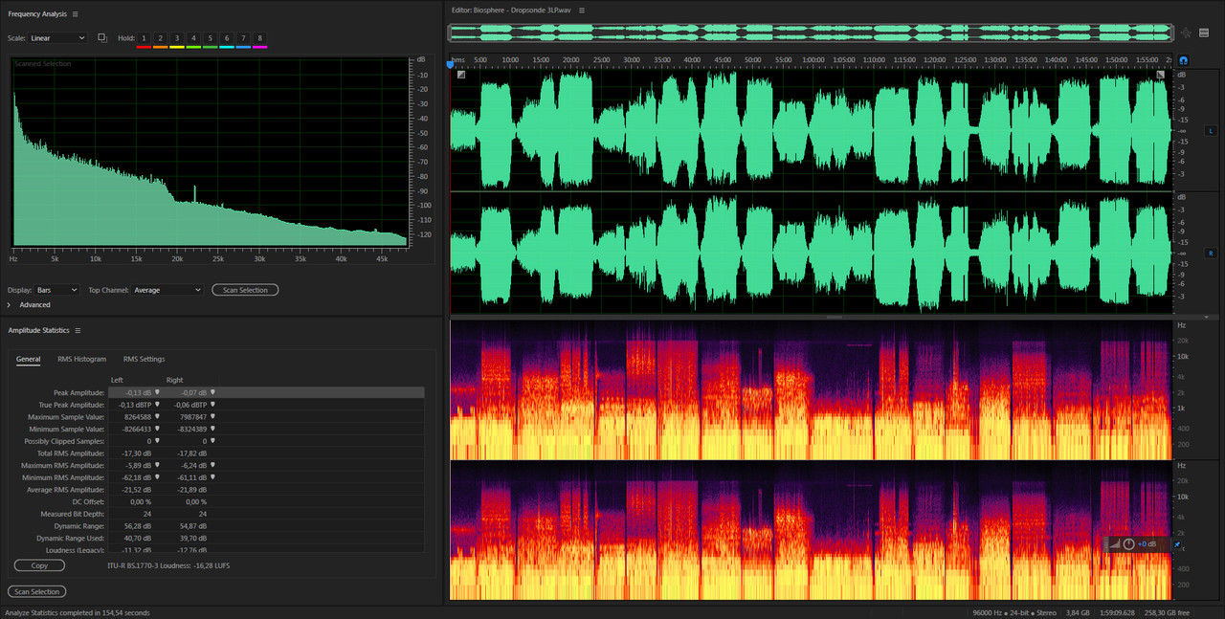Click the Total RMS Amplitude left value -17,30 dB

tap(135, 453)
